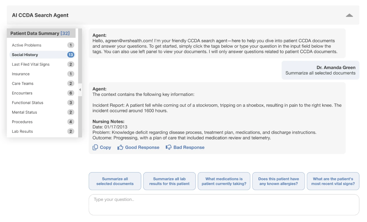Click the Summarize all lab results button

(x=169, y=181)
